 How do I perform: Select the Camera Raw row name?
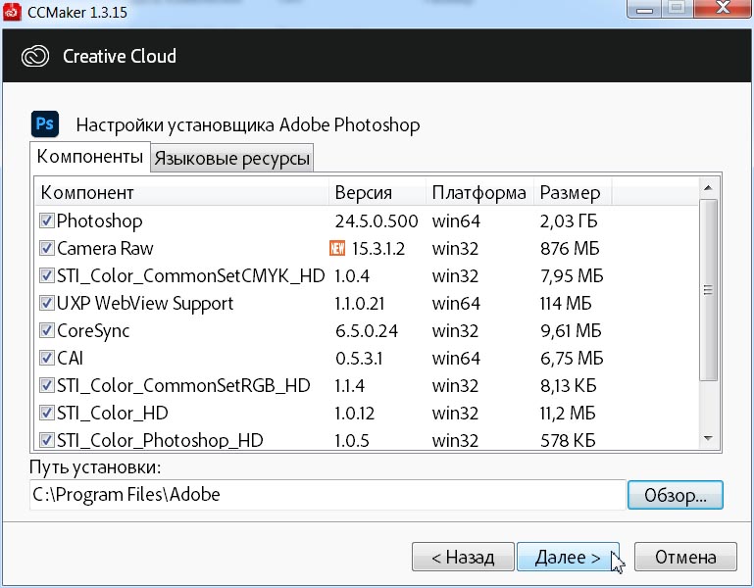coord(105,249)
